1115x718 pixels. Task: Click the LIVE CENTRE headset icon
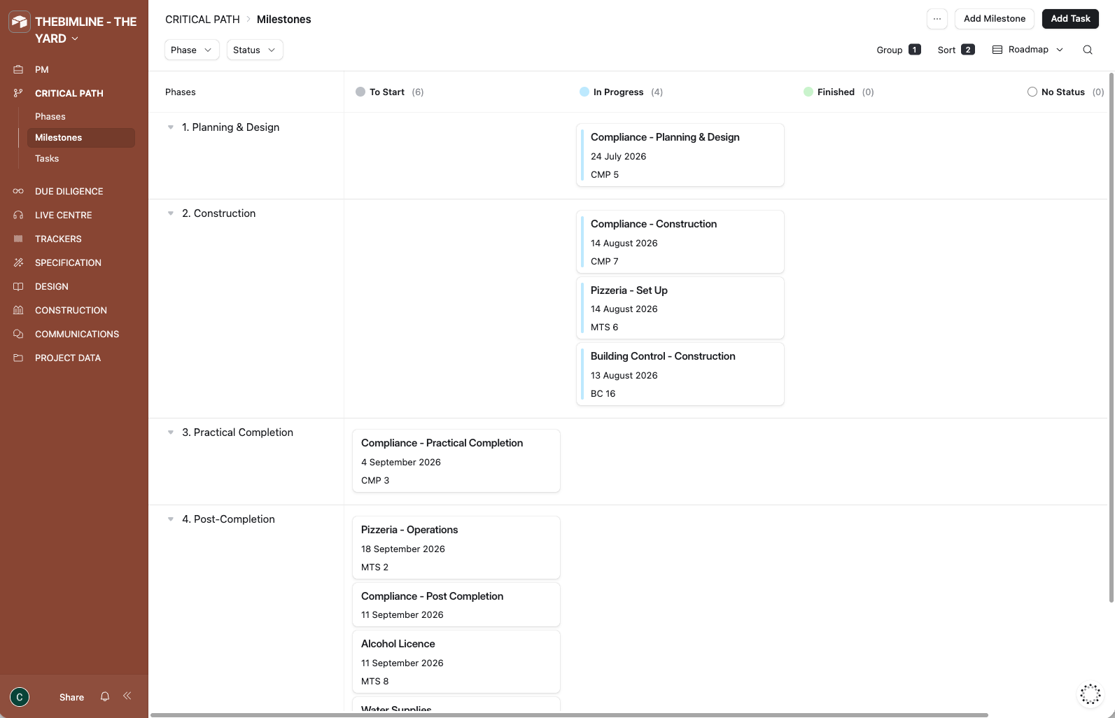18,215
